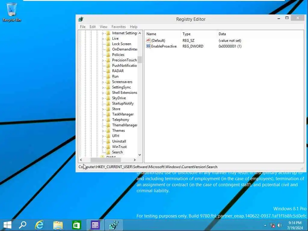Click the tree horizontal scroll left arrow
Image resolution: width=308 pixels, height=231 pixels.
coord(81,160)
